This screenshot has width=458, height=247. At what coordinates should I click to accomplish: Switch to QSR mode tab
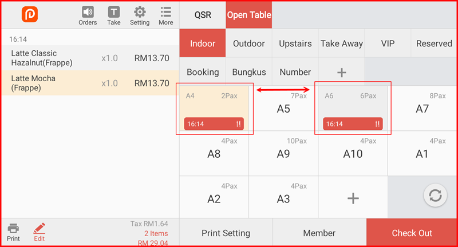[203, 15]
